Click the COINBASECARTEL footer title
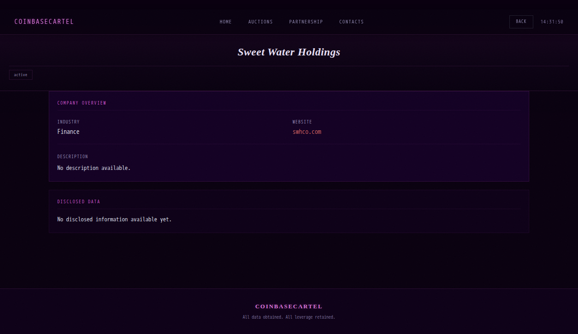 tap(289, 307)
